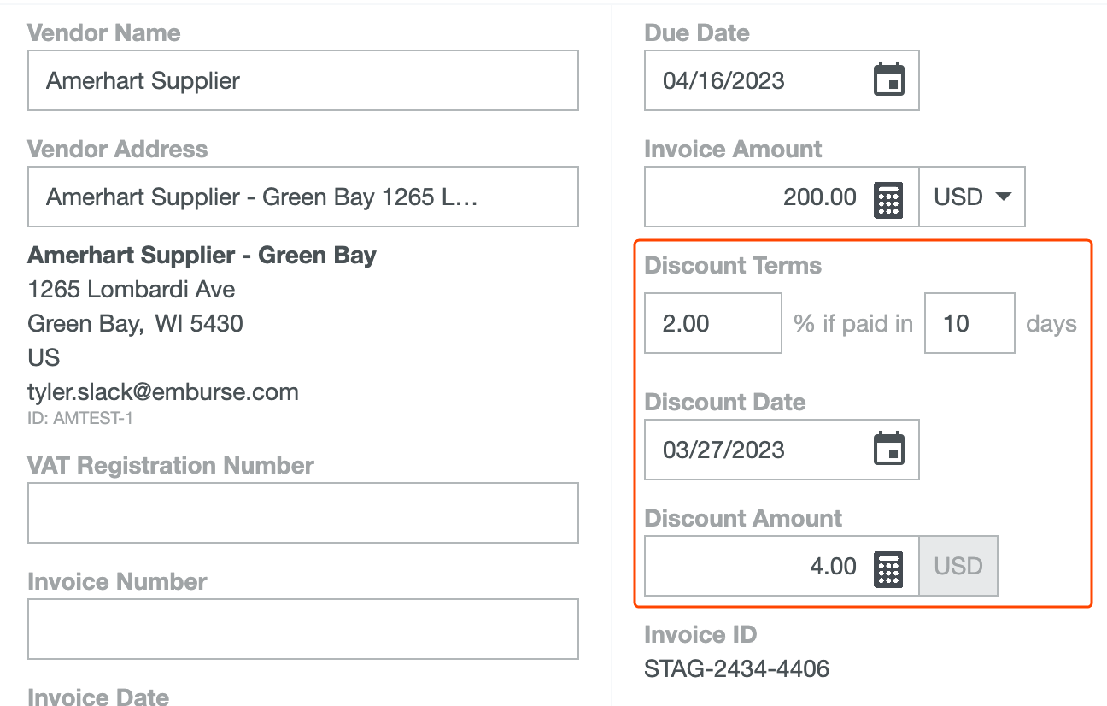Focus the VAT Registration Number field
This screenshot has height=706, width=1107.
[x=302, y=513]
